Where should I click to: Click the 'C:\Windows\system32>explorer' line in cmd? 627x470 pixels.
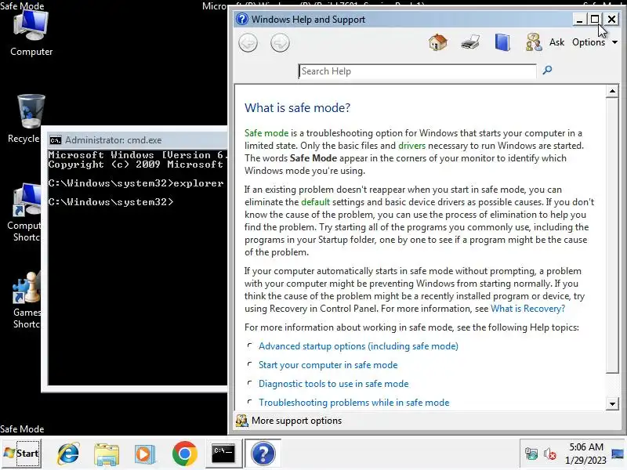[136, 183]
